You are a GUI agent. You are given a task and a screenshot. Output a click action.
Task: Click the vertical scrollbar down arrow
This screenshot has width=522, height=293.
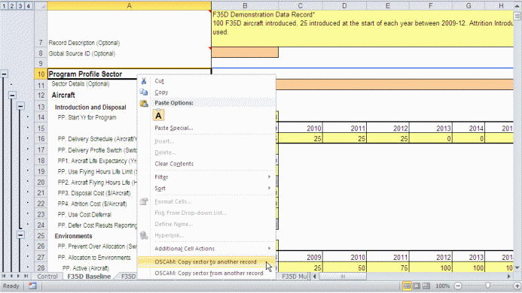point(517,267)
